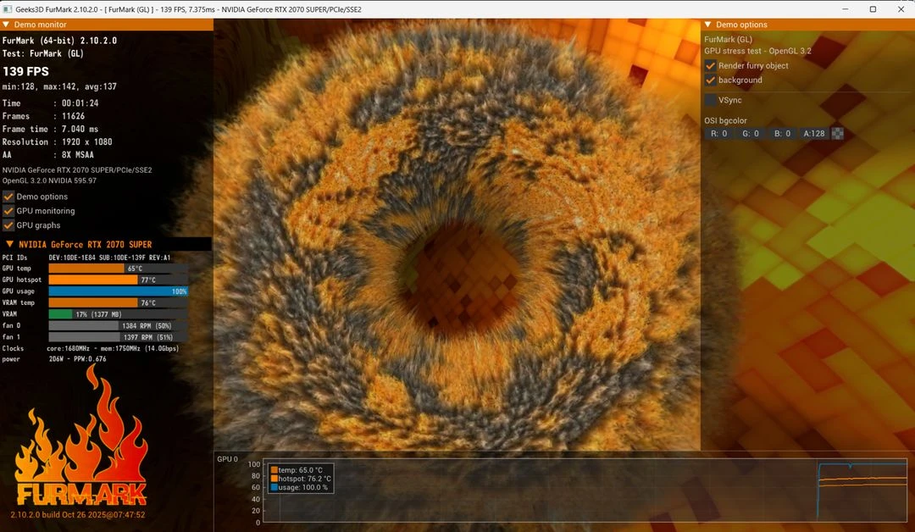The width and height of the screenshot is (915, 532).
Task: Click the graph legend usage: 100.0 %
Action: [299, 488]
